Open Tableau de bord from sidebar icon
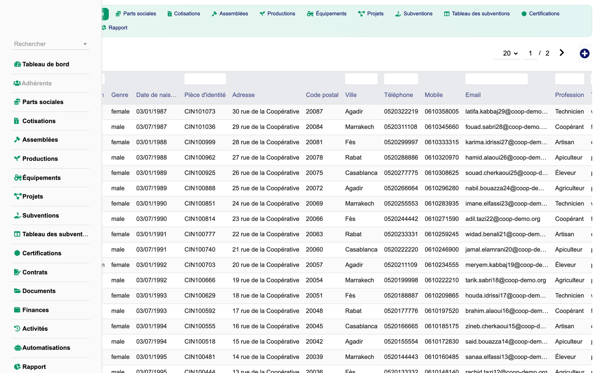 tap(17, 64)
